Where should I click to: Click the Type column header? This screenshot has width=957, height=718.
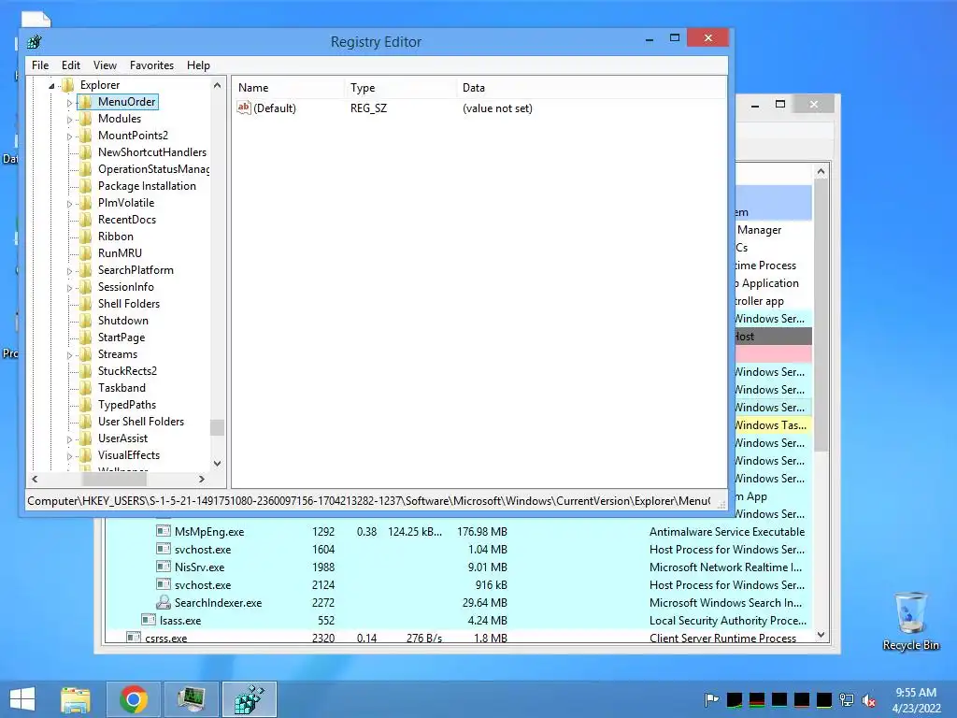coord(400,88)
